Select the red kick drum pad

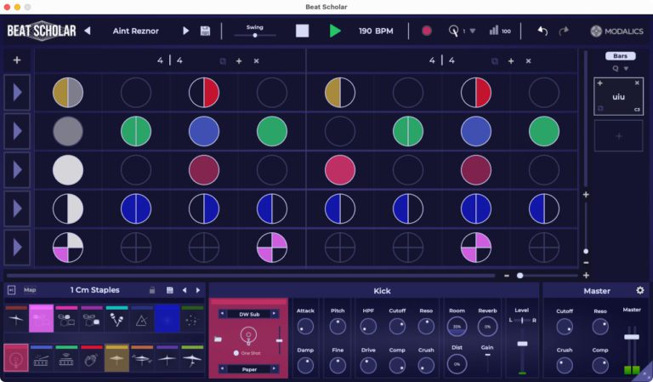point(16,358)
